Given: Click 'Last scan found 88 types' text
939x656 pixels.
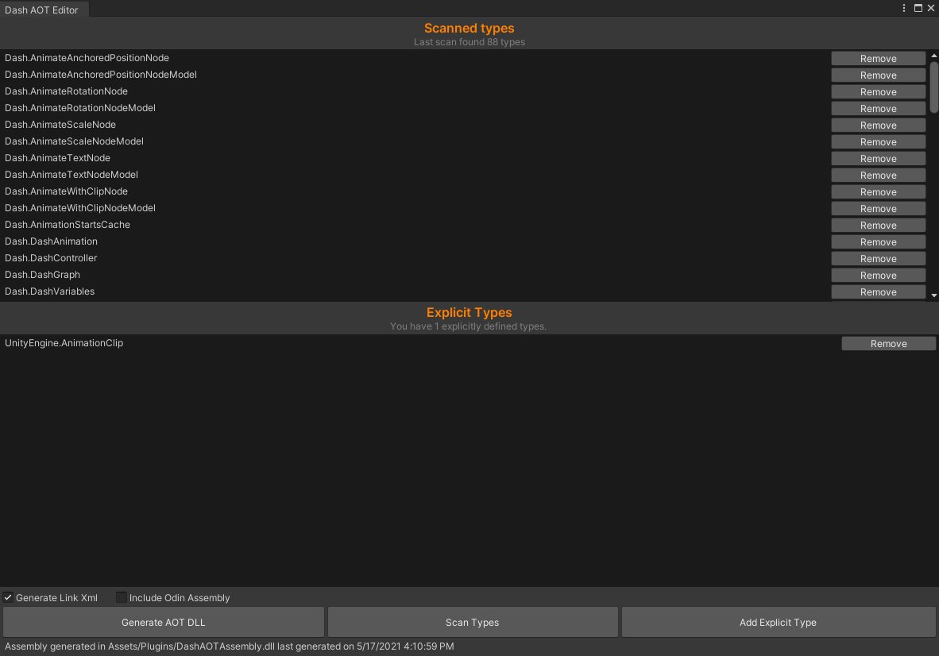Looking at the screenshot, I should [469, 42].
